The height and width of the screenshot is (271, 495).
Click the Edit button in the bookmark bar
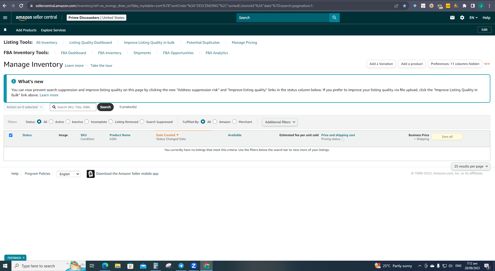pyautogui.click(x=484, y=30)
